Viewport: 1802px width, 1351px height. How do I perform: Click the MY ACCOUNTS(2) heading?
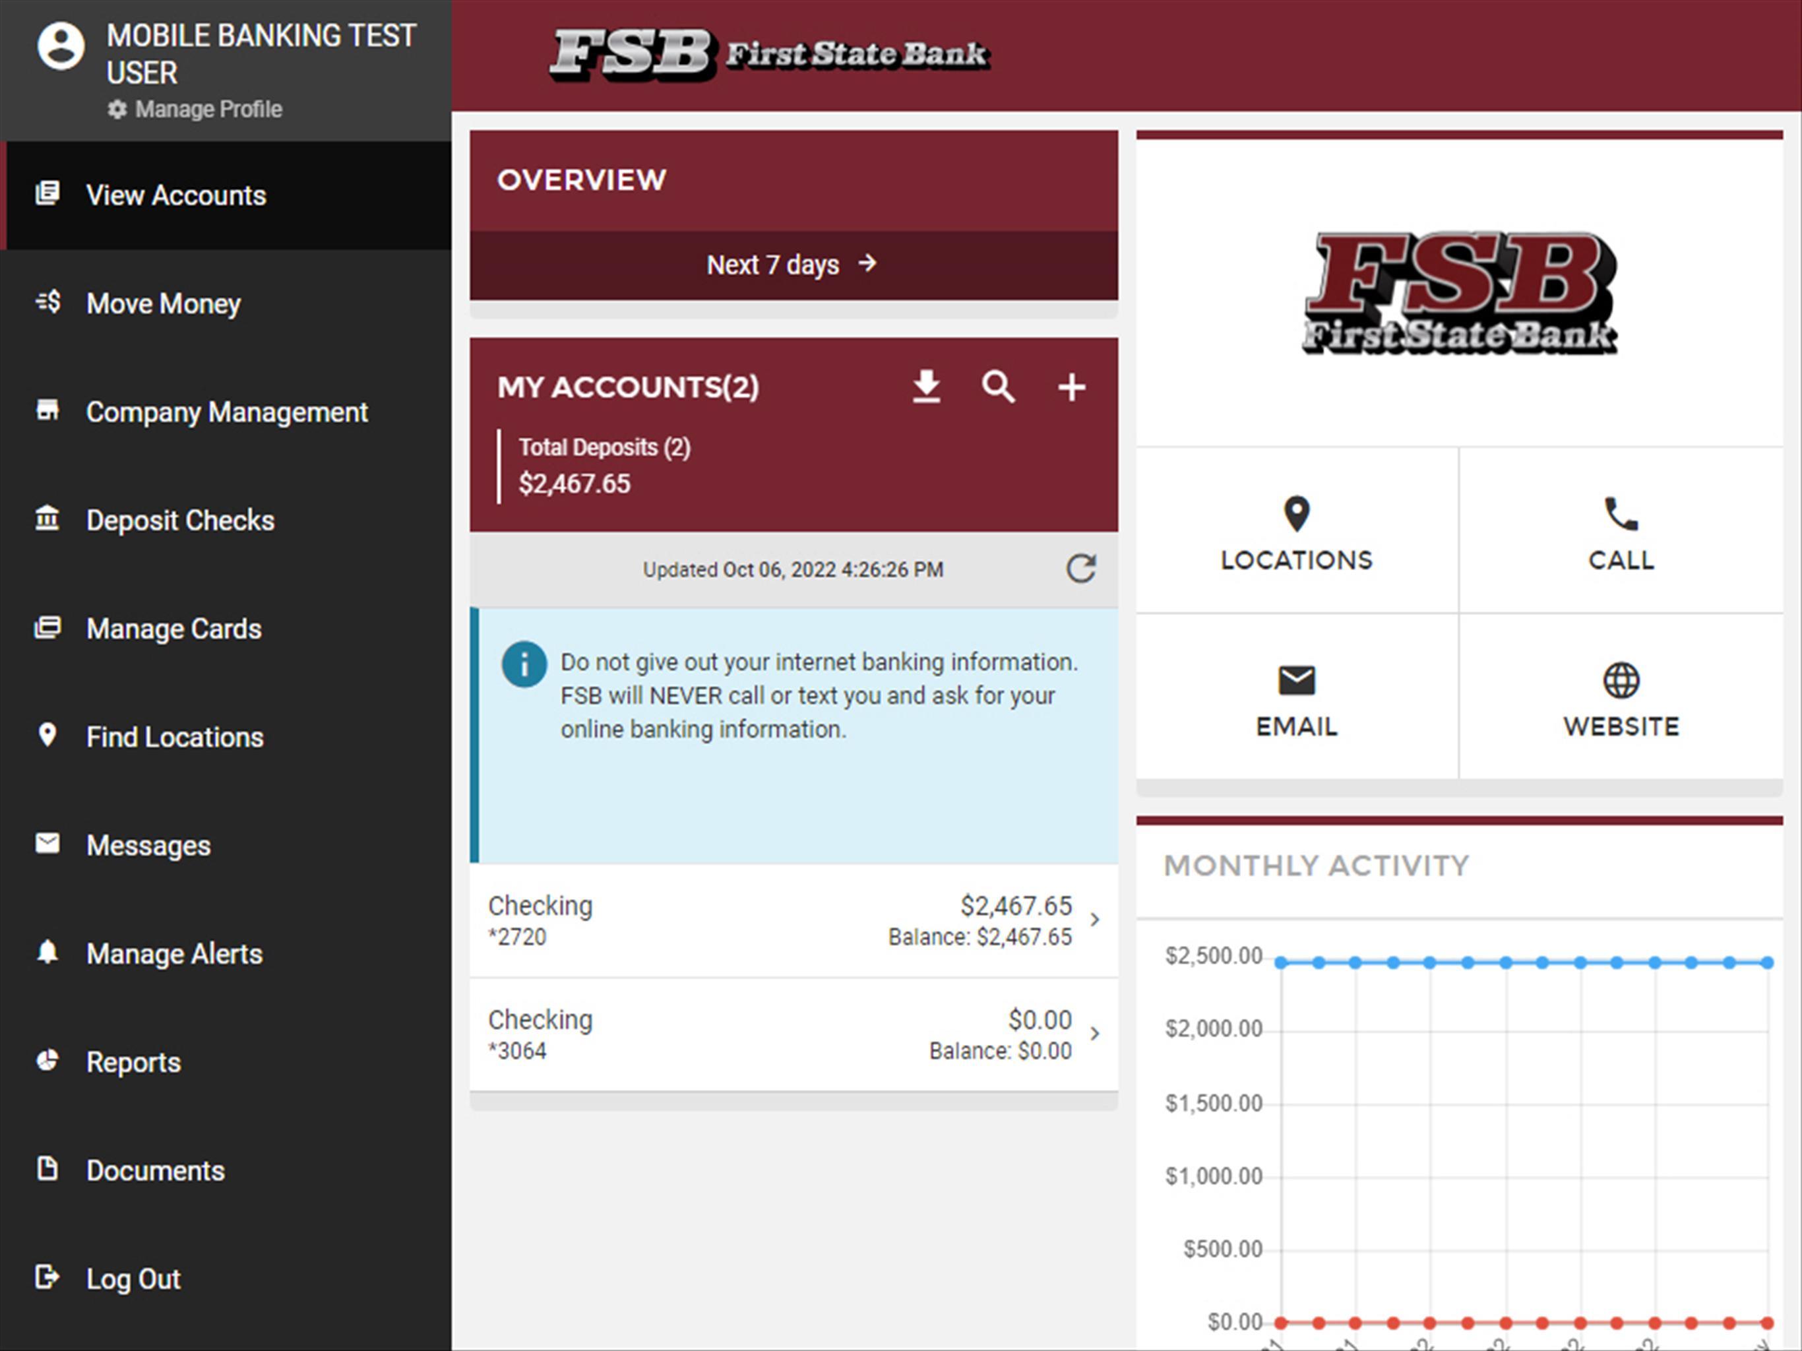coord(628,387)
